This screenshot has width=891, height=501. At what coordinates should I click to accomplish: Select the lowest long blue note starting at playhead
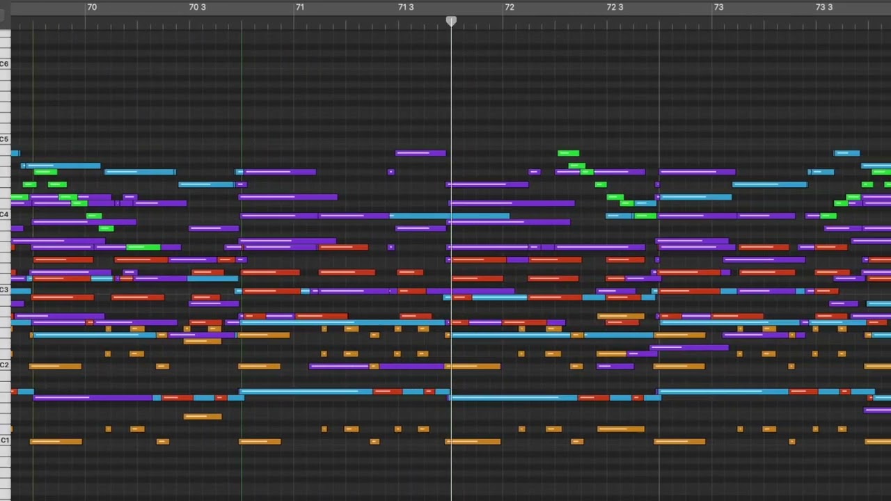tap(514, 398)
